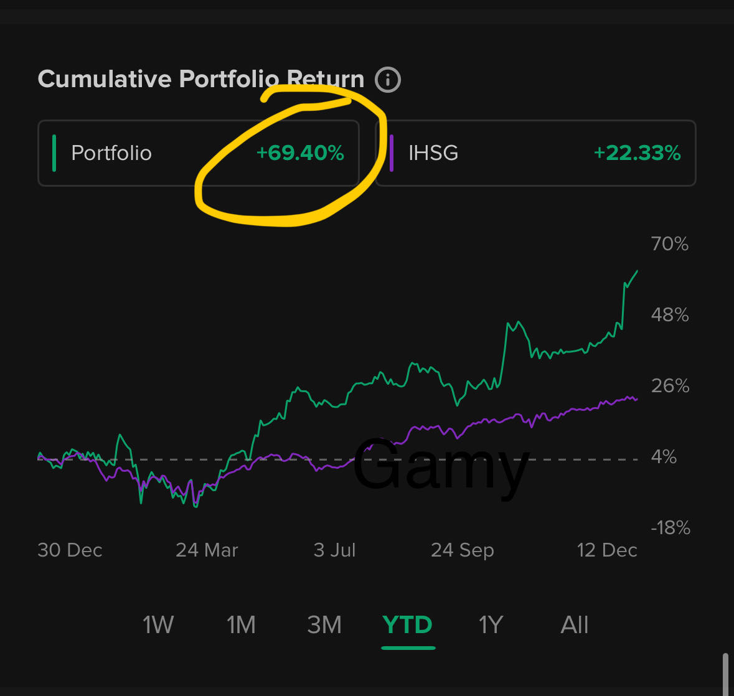The width and height of the screenshot is (734, 696).
Task: Open the All time range view
Action: pyautogui.click(x=574, y=624)
